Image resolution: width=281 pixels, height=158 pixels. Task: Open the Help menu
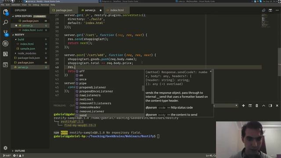point(53,5)
